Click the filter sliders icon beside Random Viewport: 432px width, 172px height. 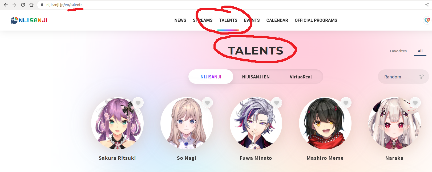tap(422, 77)
